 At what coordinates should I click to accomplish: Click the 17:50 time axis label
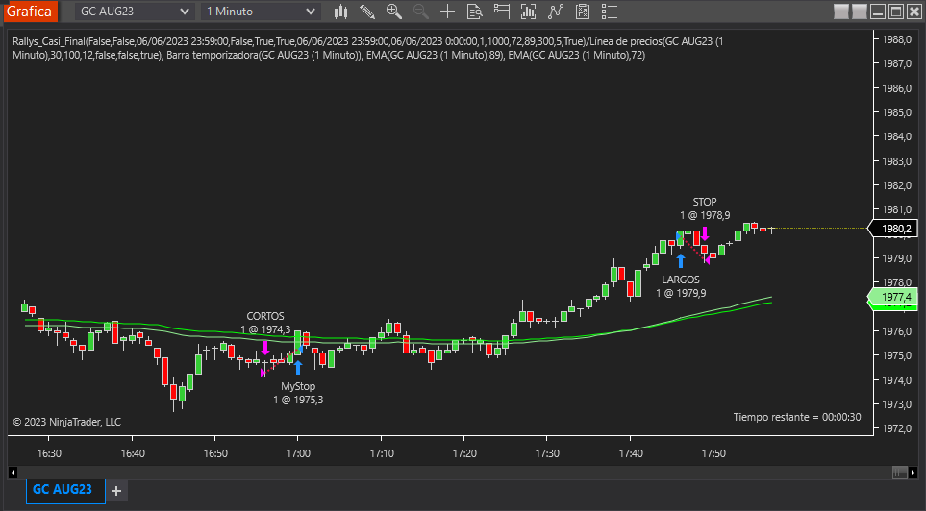click(x=713, y=453)
